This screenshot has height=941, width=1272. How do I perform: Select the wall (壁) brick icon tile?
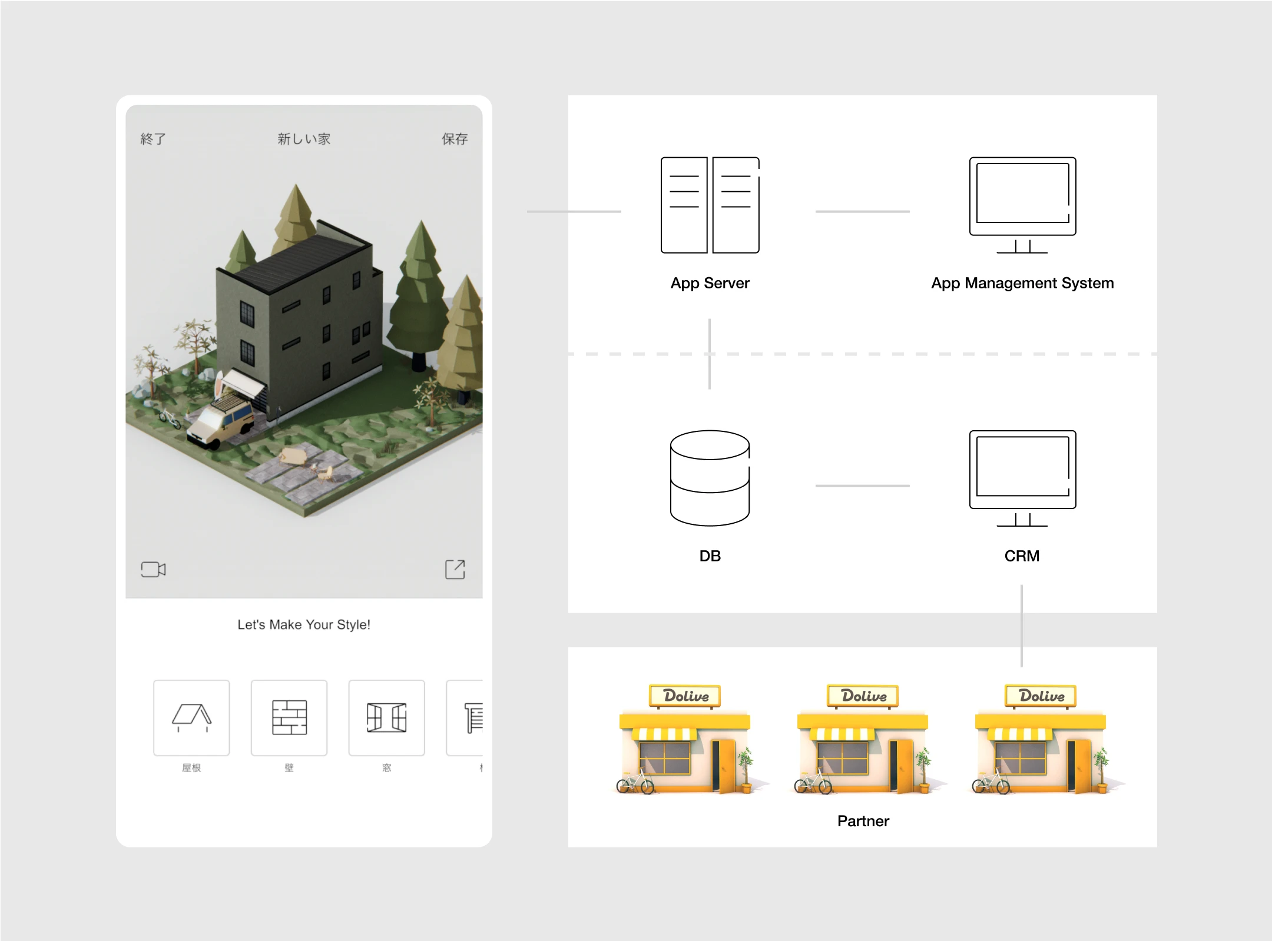coord(289,717)
